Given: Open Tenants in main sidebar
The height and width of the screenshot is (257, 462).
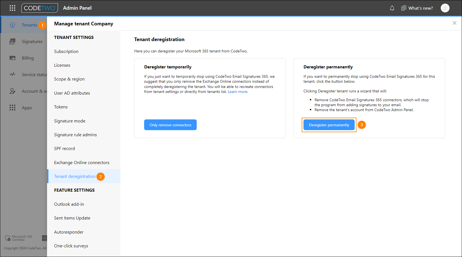Looking at the screenshot, I should pos(29,25).
